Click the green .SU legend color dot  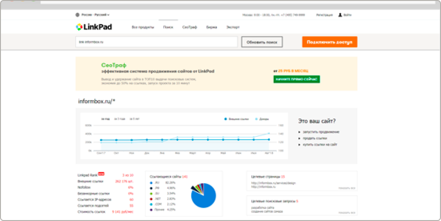(x=151, y=193)
